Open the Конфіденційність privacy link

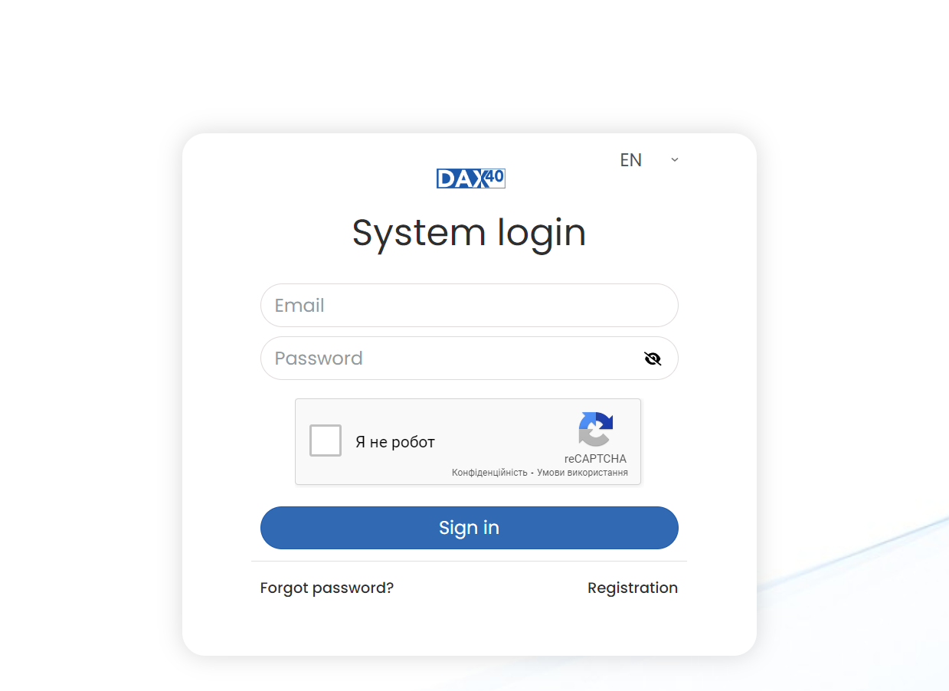point(489,473)
